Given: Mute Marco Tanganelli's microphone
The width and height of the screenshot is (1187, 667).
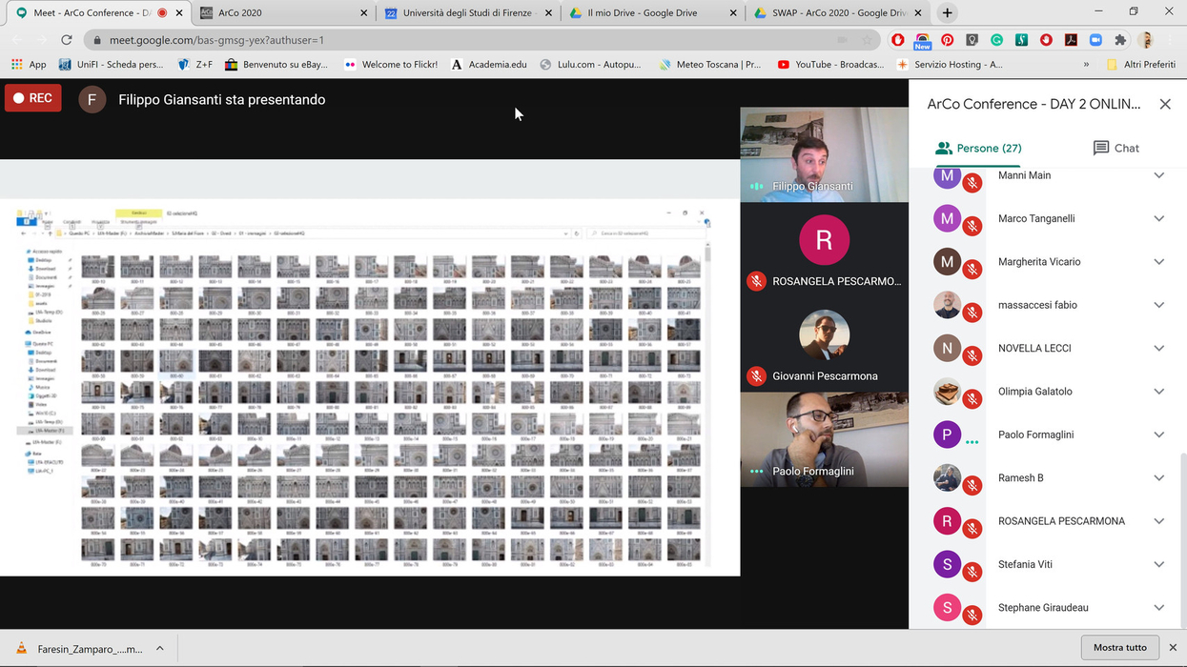Looking at the screenshot, I should pyautogui.click(x=972, y=227).
